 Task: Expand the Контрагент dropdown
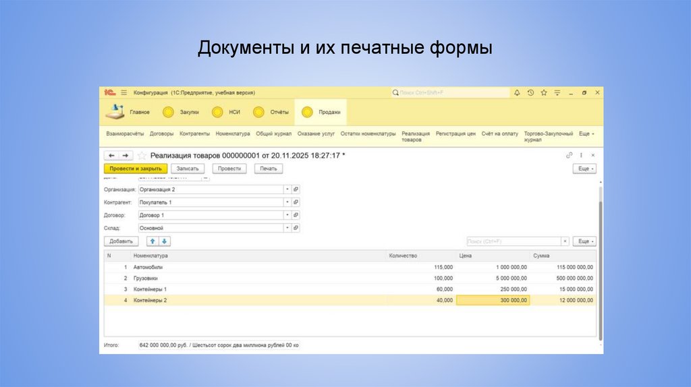click(x=287, y=202)
